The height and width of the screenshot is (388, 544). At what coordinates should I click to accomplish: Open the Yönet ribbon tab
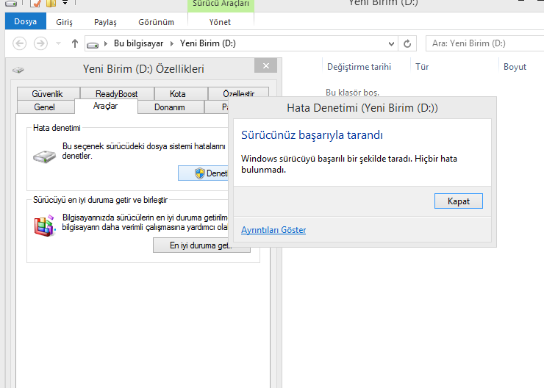tap(220, 22)
